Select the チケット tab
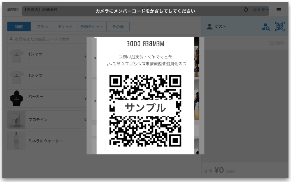The width and height of the screenshot is (291, 182). click(x=65, y=27)
